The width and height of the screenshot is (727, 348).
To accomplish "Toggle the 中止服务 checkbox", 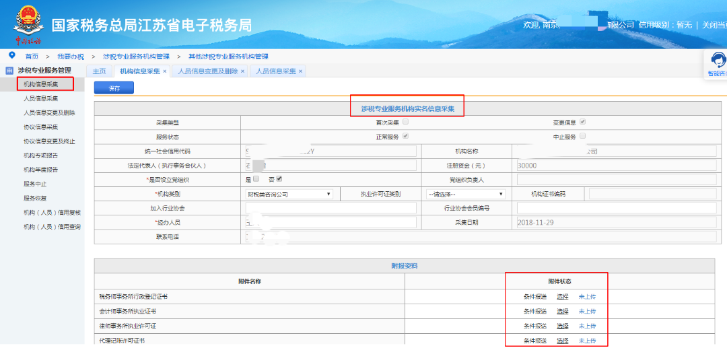I will (582, 137).
